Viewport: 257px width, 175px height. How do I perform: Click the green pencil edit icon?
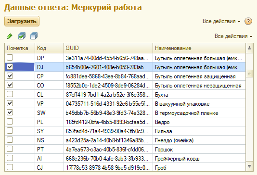pyautogui.click(x=10, y=36)
